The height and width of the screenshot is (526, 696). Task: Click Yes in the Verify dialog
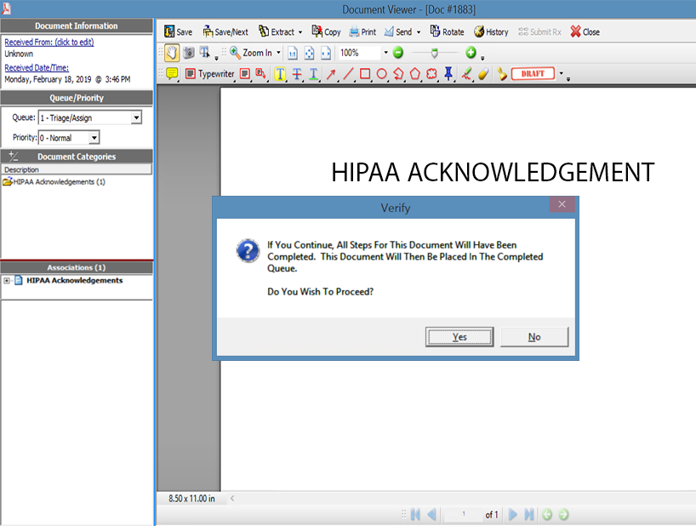click(x=459, y=337)
